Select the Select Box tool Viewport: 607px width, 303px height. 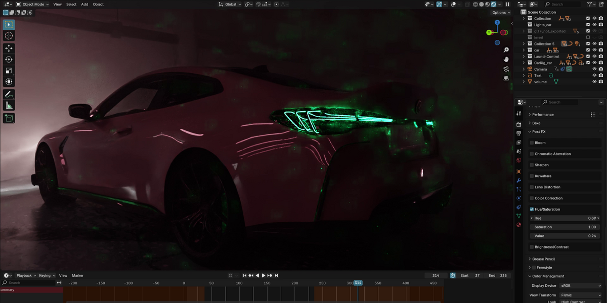pos(9,25)
